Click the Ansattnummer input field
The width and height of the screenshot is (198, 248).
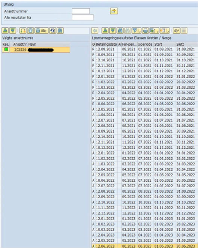click(x=81, y=11)
